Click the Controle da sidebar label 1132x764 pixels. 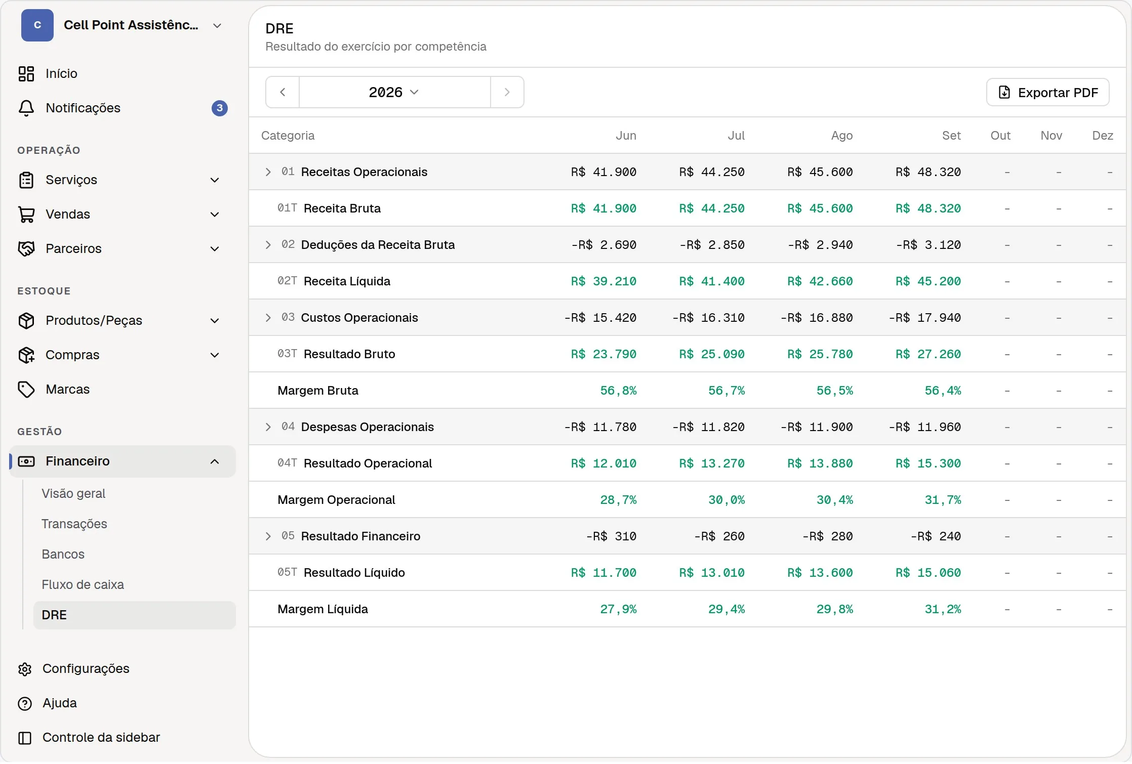(101, 738)
